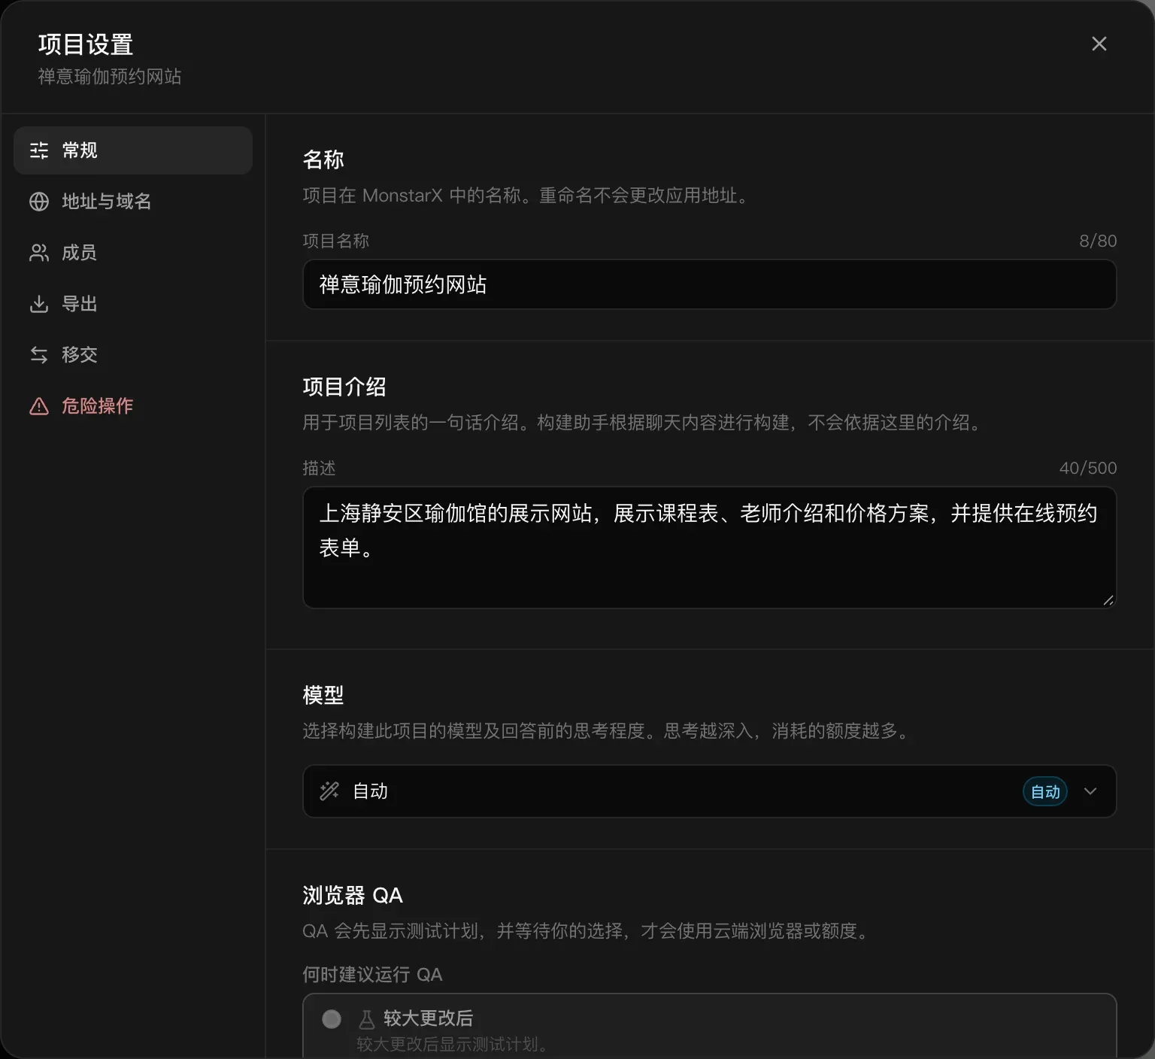This screenshot has height=1059, width=1155.
Task: Click the 项目设置 dialog title
Action: tap(86, 44)
